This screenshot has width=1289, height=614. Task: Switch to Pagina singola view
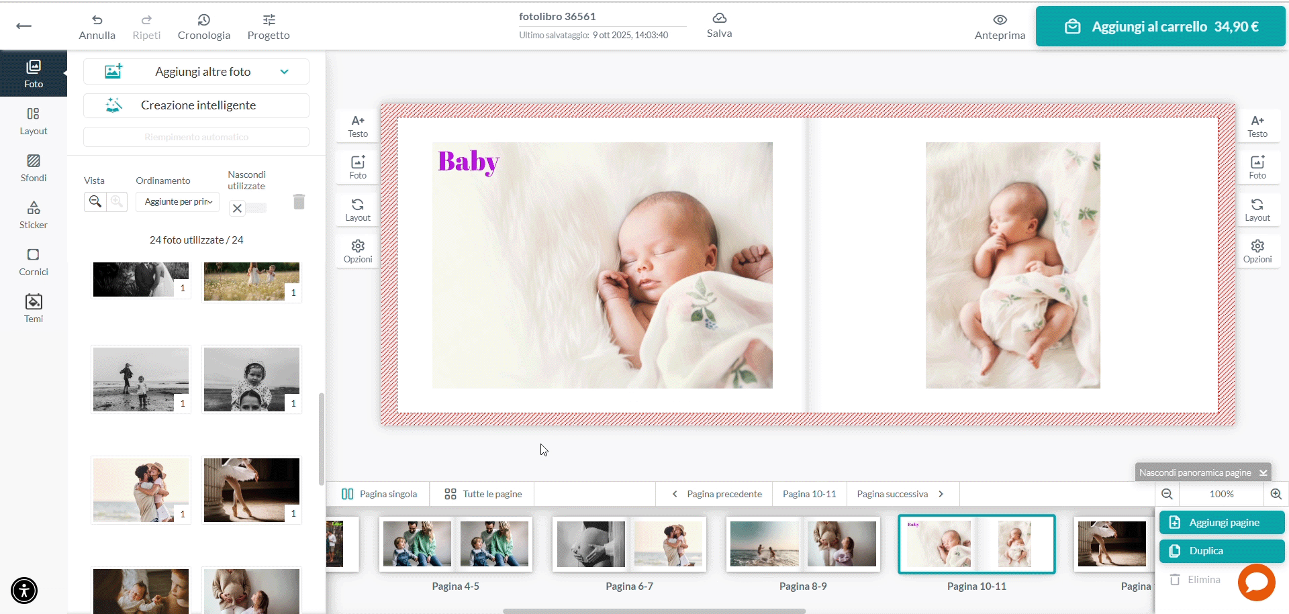[x=379, y=494]
